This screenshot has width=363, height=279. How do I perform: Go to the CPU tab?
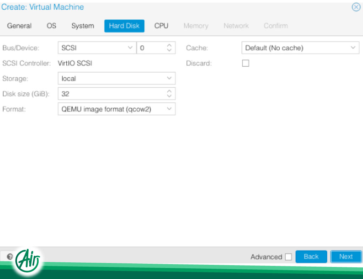point(161,26)
